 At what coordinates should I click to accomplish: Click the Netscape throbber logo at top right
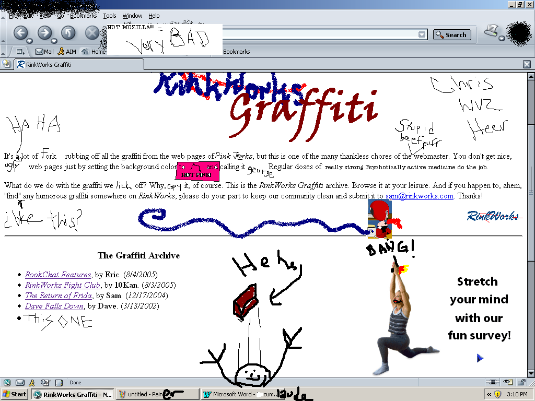519,34
